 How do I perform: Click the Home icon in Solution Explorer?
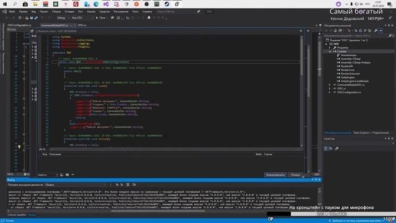click(335, 30)
